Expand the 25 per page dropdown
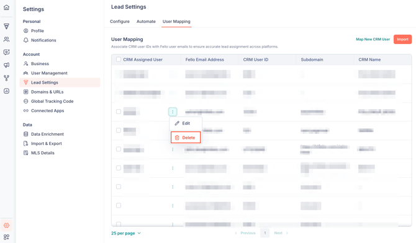The image size is (416, 243). point(126,233)
